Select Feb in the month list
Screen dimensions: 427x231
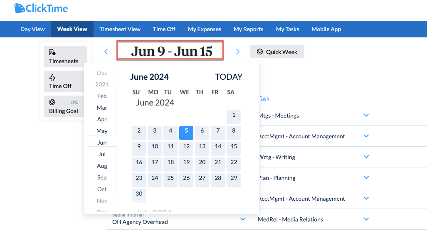click(x=102, y=96)
